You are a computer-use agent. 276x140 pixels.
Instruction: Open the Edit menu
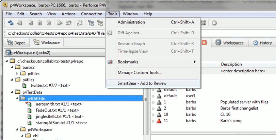[21, 14]
